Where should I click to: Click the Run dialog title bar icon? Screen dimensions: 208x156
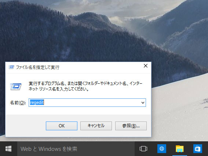[x=11, y=67]
